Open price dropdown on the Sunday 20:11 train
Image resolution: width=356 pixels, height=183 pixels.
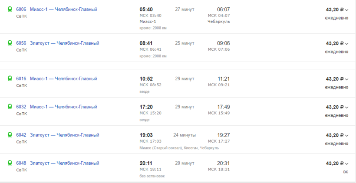click(x=346, y=163)
